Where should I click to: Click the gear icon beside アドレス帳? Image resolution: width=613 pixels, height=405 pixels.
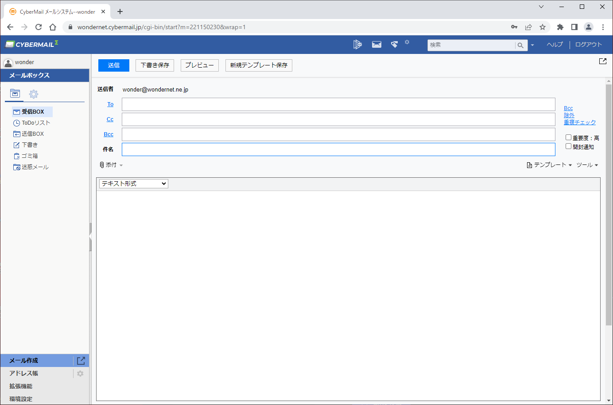coord(80,374)
